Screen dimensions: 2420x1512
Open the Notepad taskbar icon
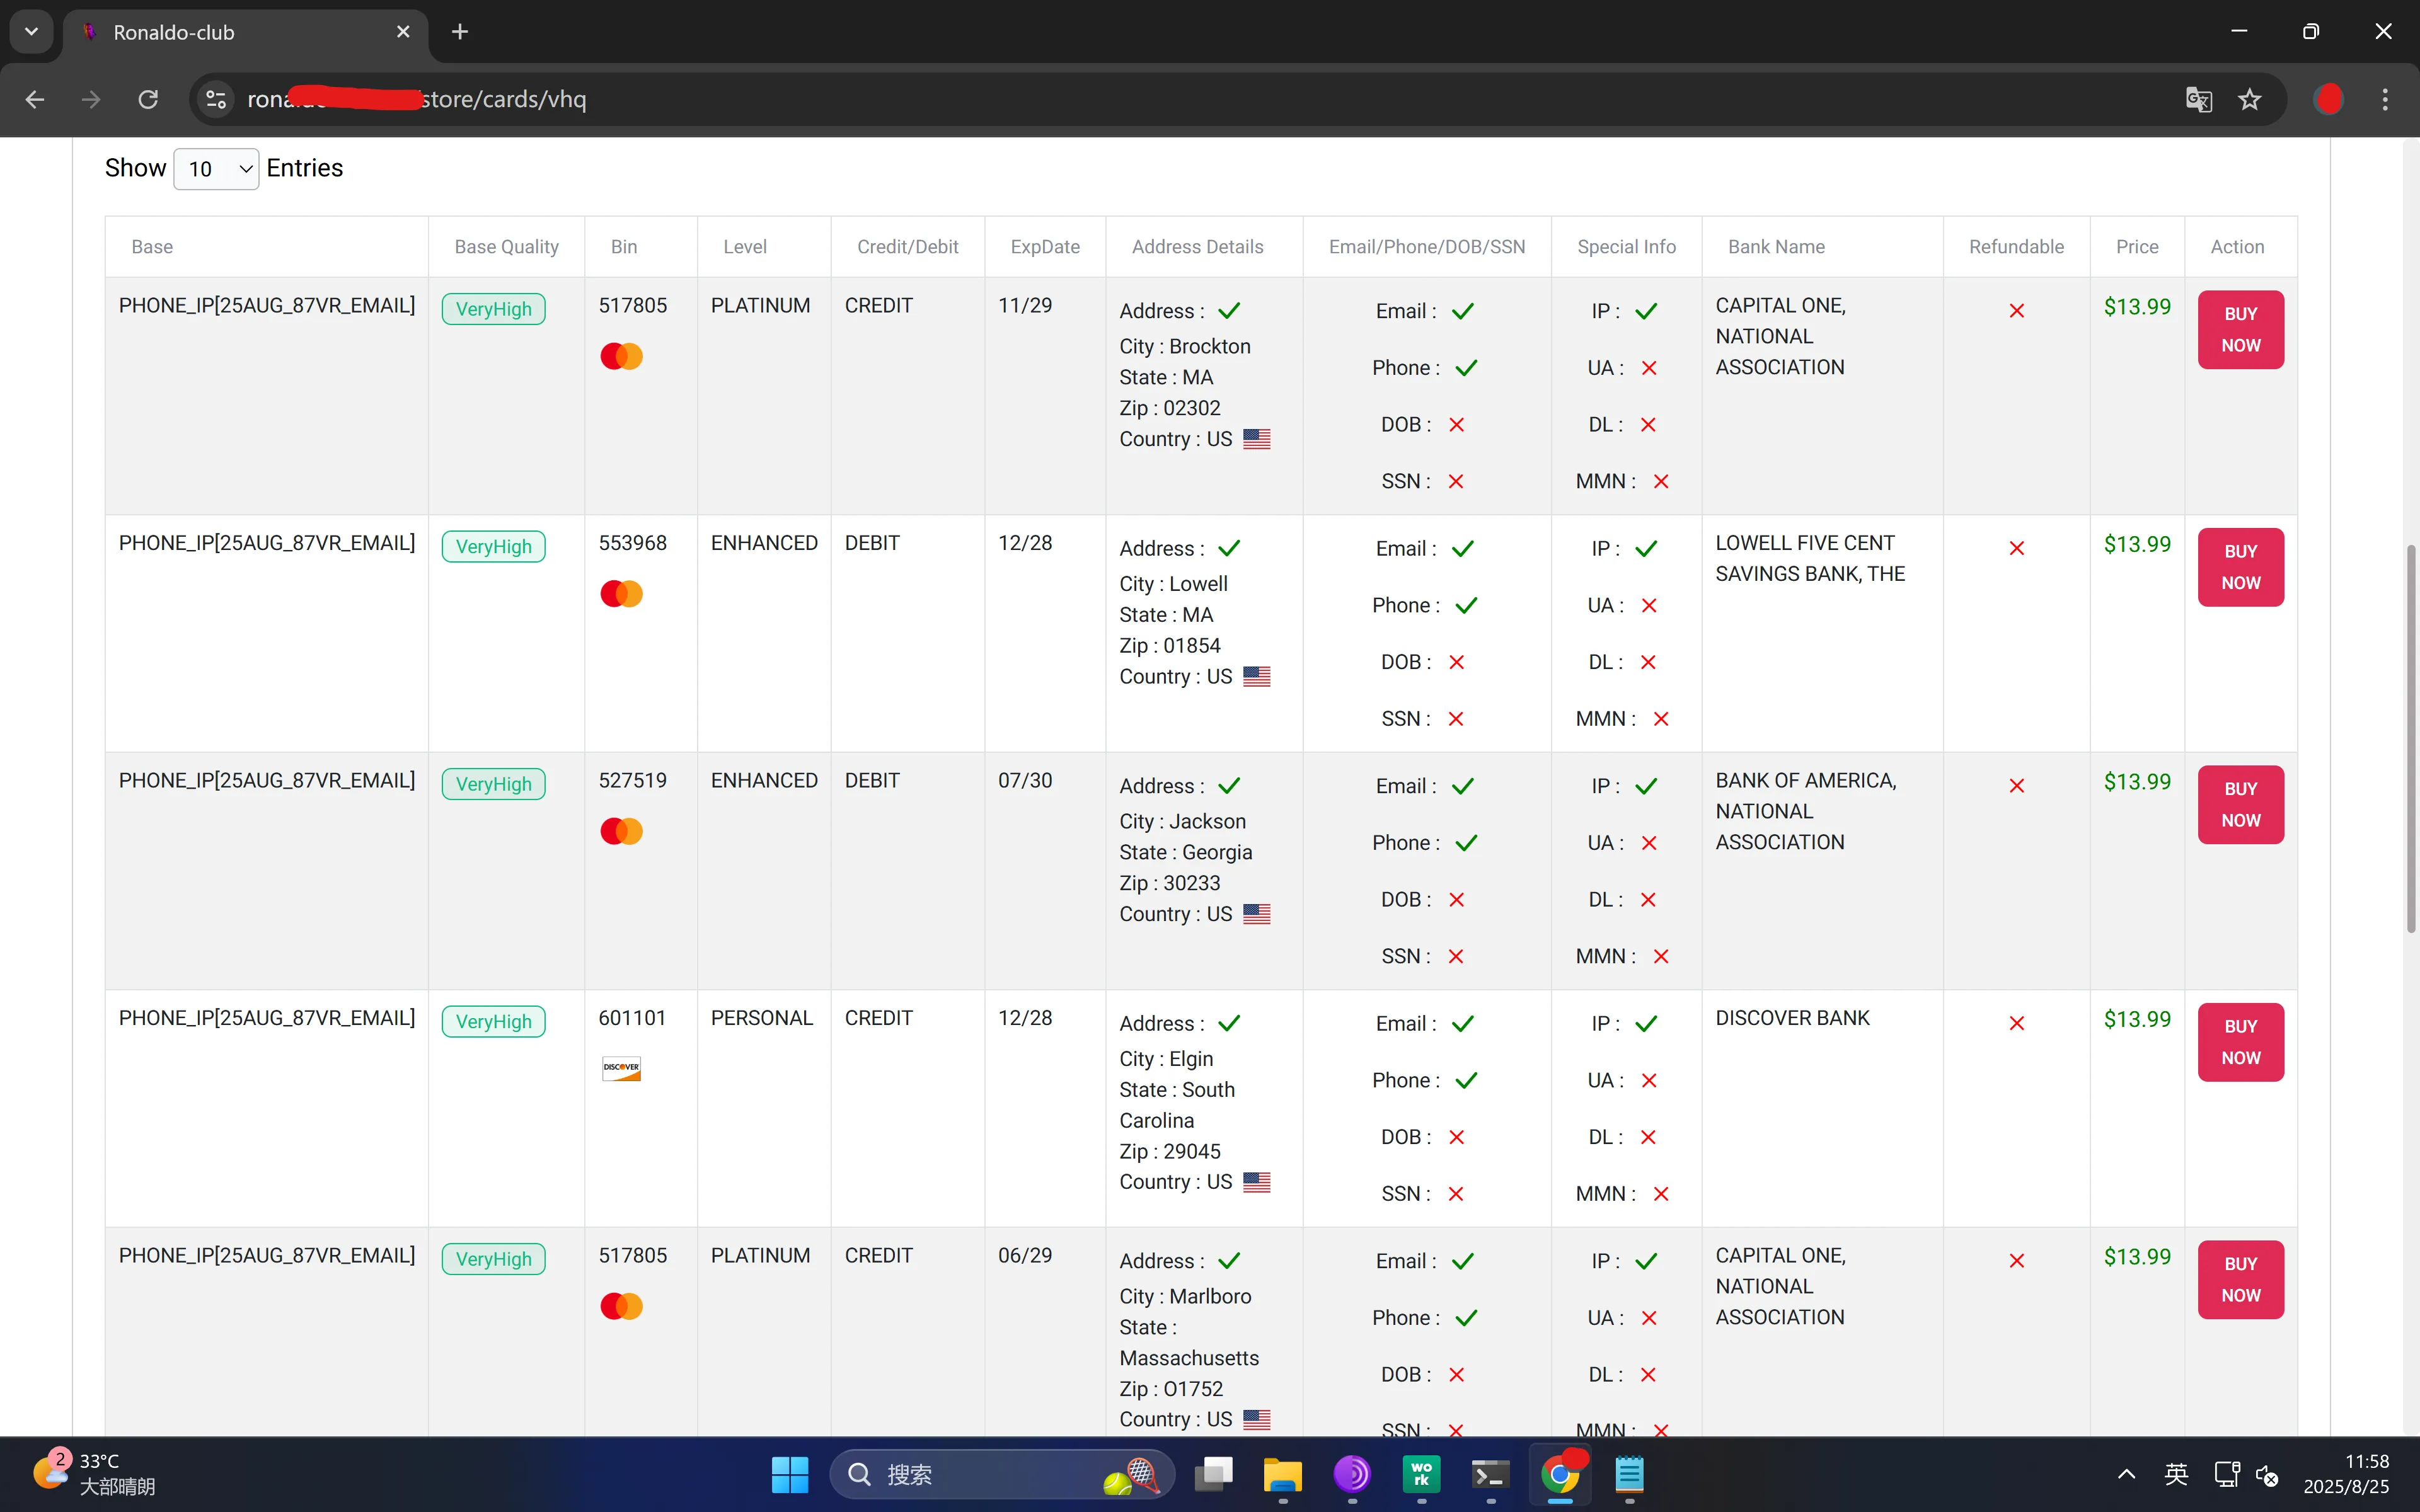tap(1629, 1474)
